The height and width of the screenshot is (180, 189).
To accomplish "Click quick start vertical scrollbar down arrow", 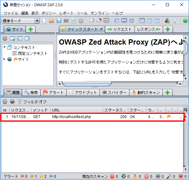I will click(186, 79).
